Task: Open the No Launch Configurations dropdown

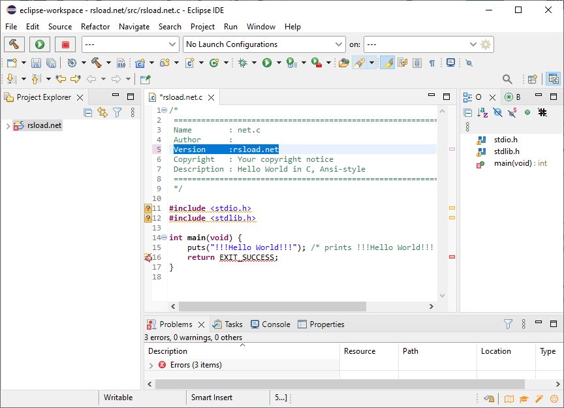Action: click(x=264, y=44)
